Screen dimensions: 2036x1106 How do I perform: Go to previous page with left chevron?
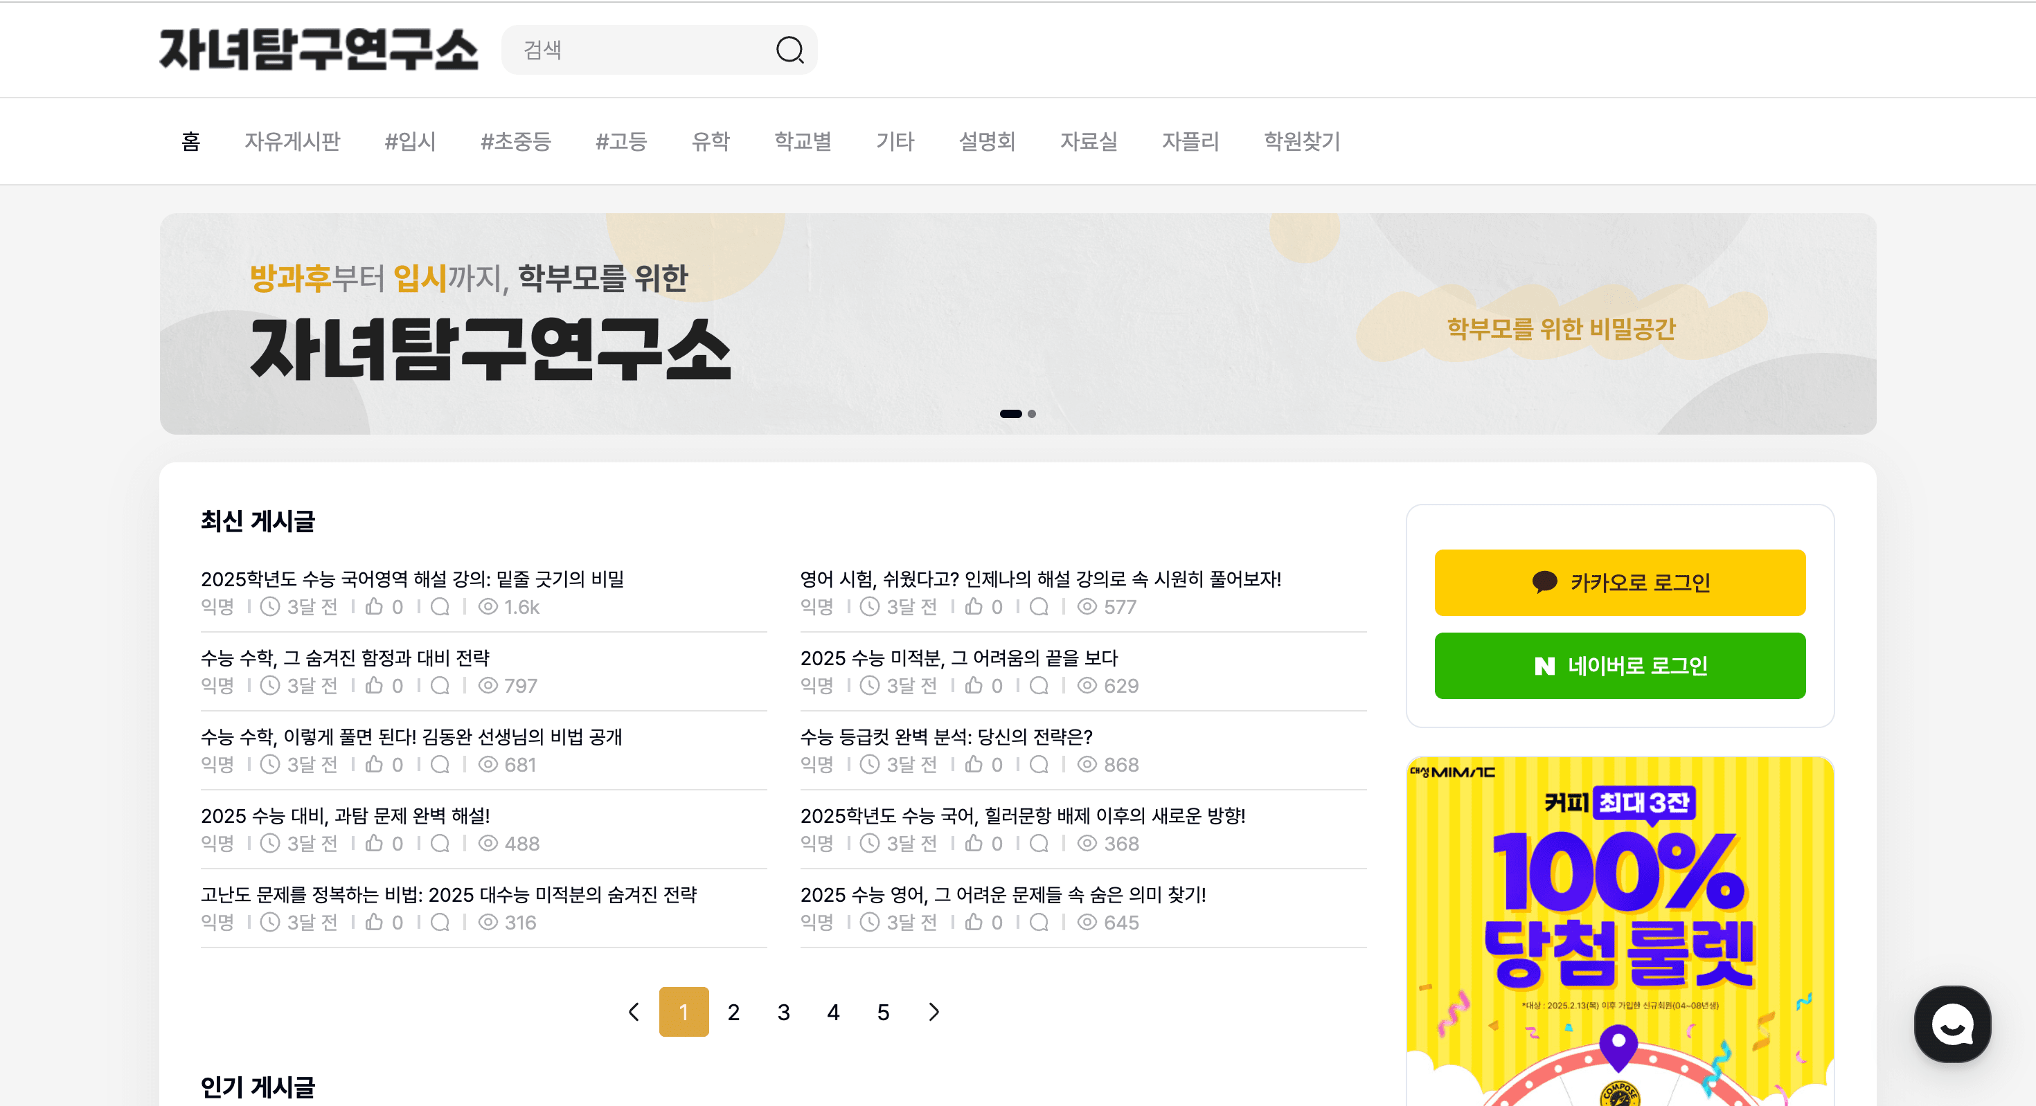click(x=634, y=1012)
